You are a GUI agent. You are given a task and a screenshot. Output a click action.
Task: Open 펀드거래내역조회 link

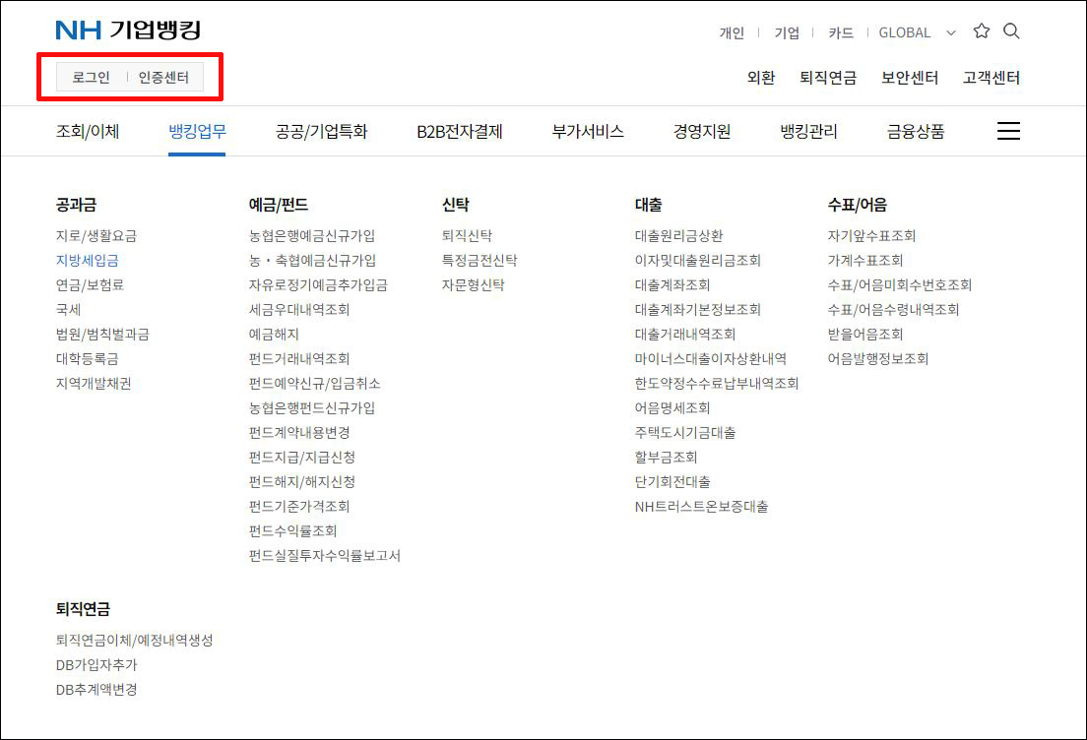[x=299, y=359]
